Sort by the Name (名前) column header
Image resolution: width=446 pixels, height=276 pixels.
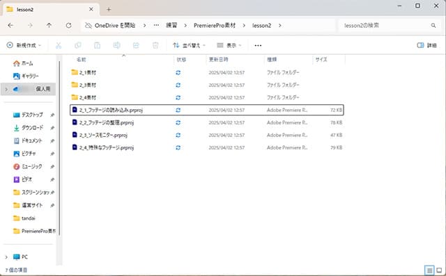(x=82, y=60)
